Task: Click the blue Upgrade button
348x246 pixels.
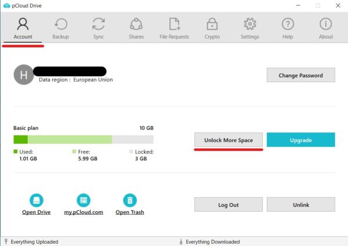Action: 300,139
